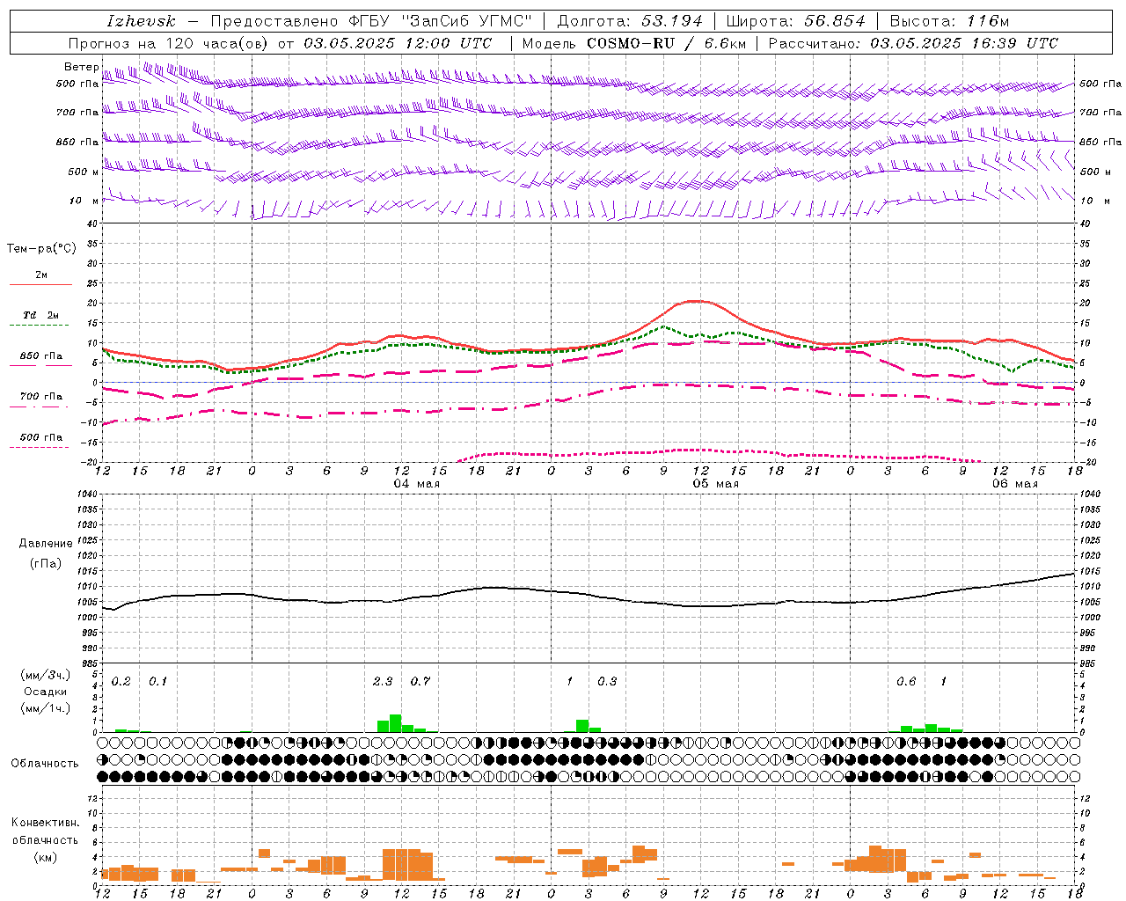Viewport: 1126px width, 901px height.
Task: Click the 0.2 precipitation total value
Action: pos(121,681)
